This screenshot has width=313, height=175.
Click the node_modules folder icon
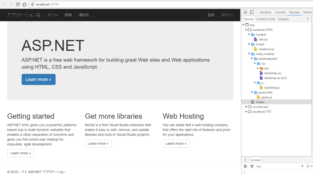point(253,54)
